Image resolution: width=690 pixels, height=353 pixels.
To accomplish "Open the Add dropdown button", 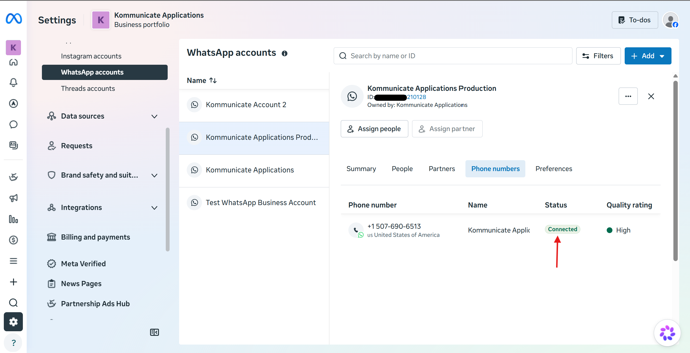I will point(648,56).
